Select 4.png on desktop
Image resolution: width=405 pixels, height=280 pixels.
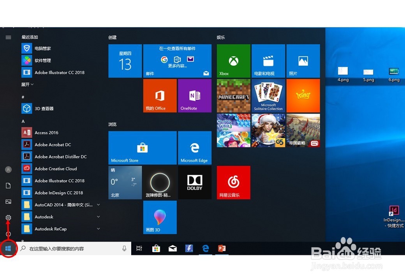[x=343, y=74]
